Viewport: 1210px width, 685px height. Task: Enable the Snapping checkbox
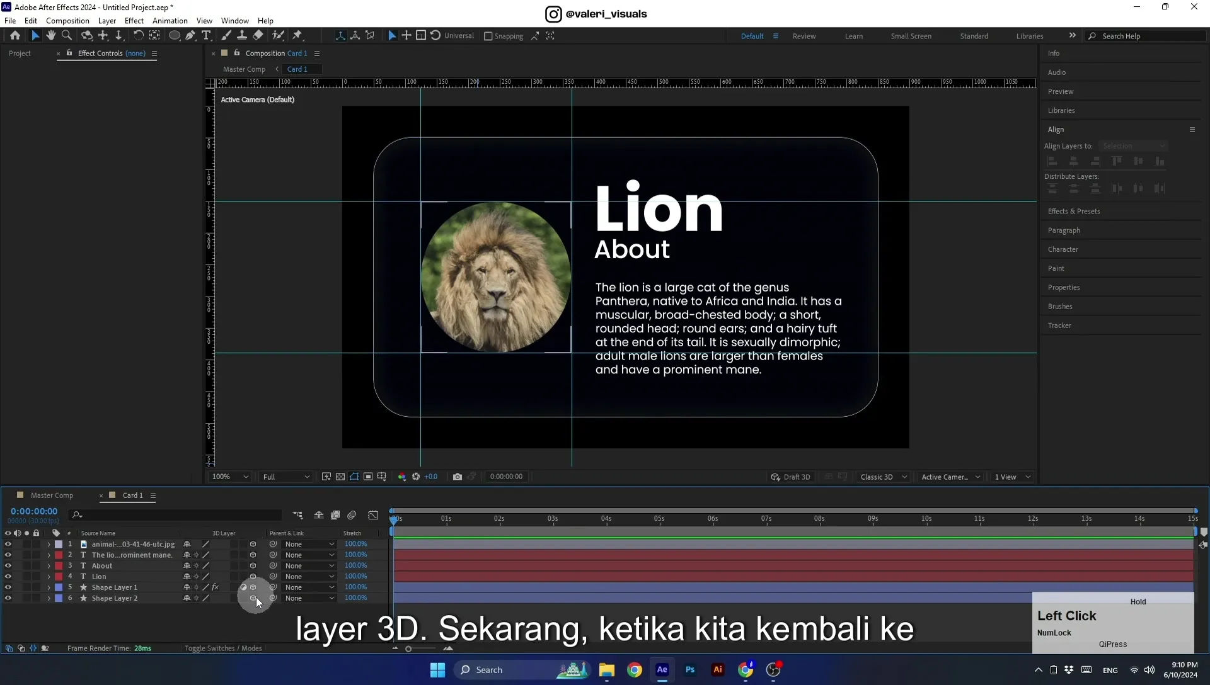[488, 37]
